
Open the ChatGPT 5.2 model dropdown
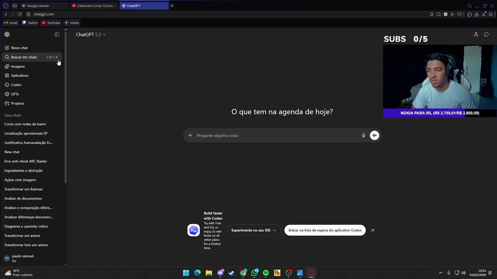point(91,34)
